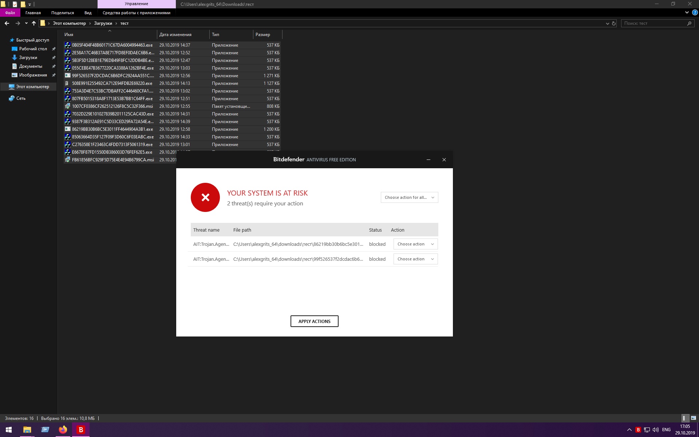Expand 'Choose action' for the 86219bb30 threat
The width and height of the screenshot is (699, 437).
click(415, 244)
